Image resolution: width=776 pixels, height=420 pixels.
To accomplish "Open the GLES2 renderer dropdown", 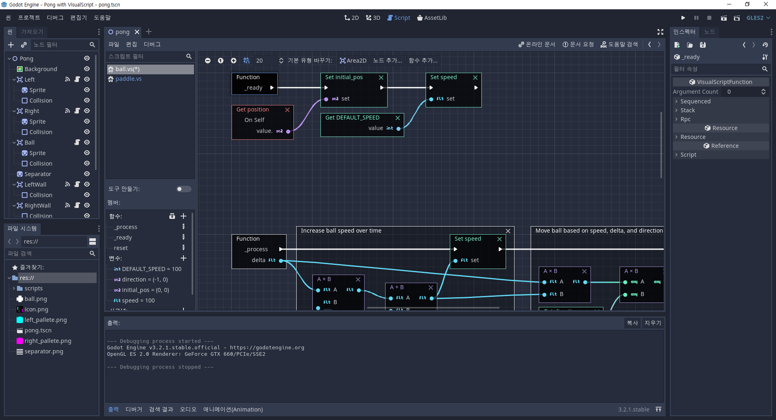I will (x=758, y=18).
